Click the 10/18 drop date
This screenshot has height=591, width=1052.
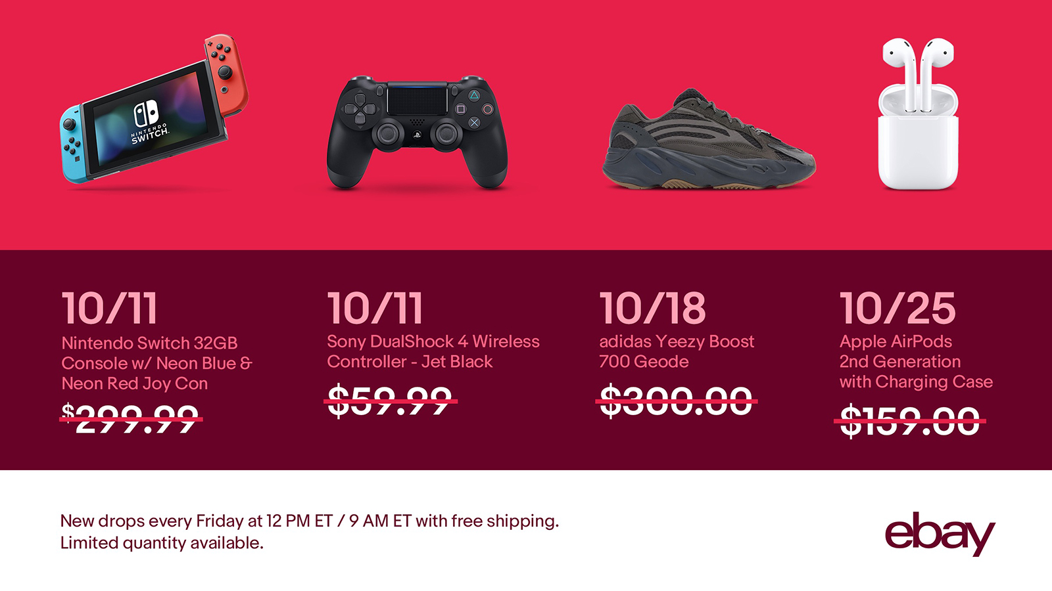(x=652, y=309)
